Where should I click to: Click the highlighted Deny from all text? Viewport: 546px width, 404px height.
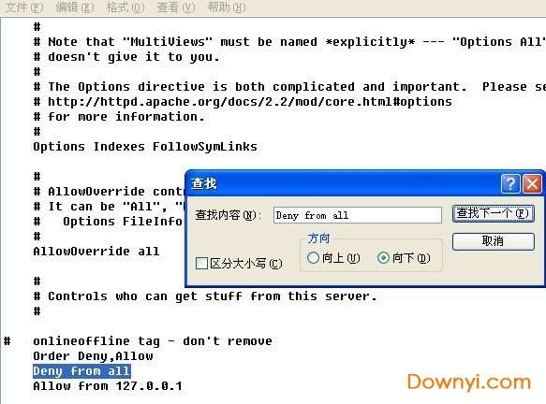tap(81, 371)
